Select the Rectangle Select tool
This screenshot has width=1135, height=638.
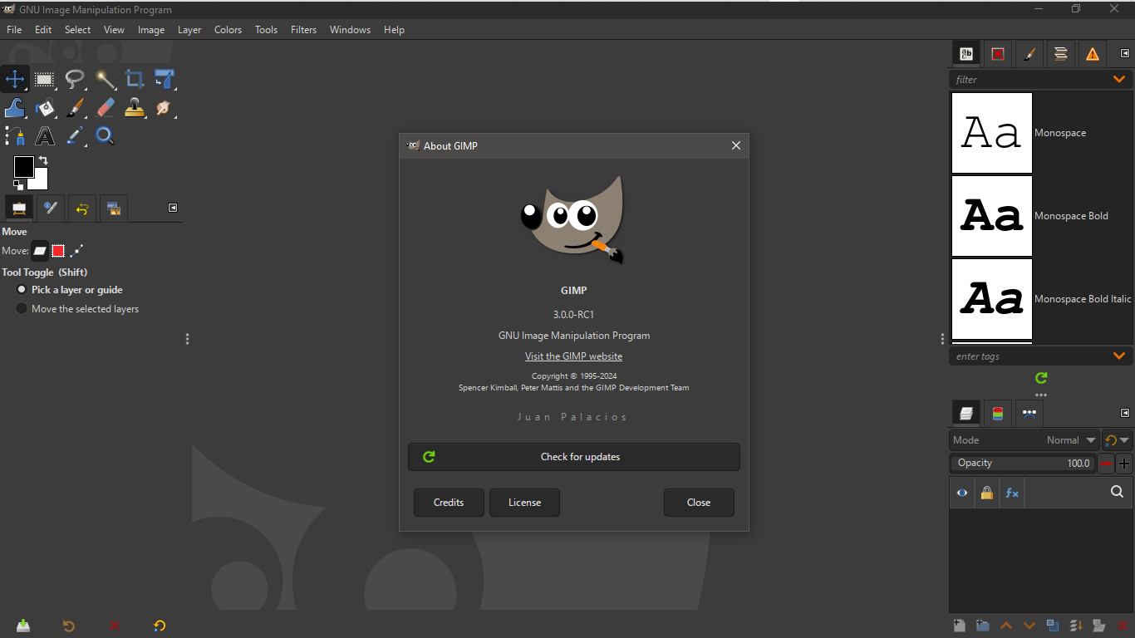tap(45, 80)
